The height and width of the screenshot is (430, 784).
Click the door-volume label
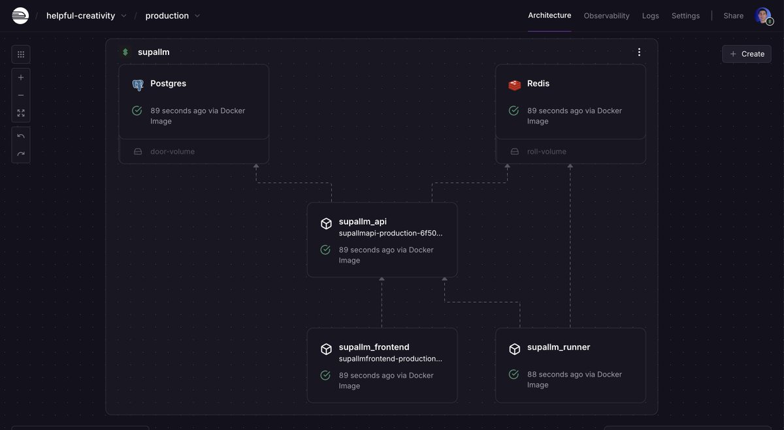[172, 152]
